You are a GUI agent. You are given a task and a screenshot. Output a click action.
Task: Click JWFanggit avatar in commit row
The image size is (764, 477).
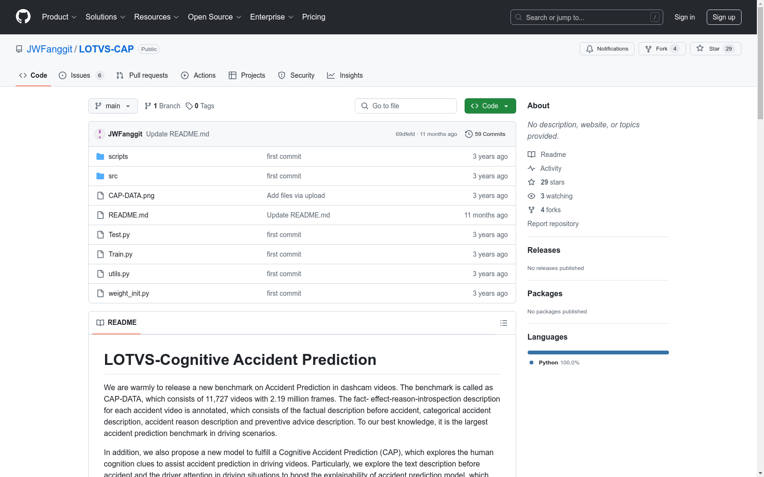tap(99, 134)
